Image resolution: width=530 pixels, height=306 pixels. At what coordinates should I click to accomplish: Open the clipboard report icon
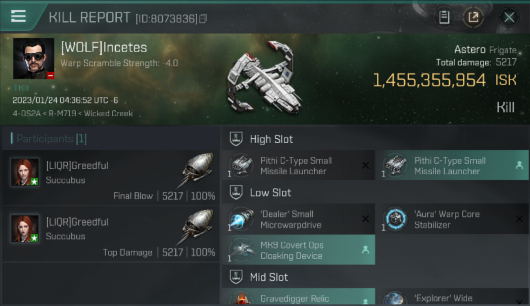pos(444,18)
